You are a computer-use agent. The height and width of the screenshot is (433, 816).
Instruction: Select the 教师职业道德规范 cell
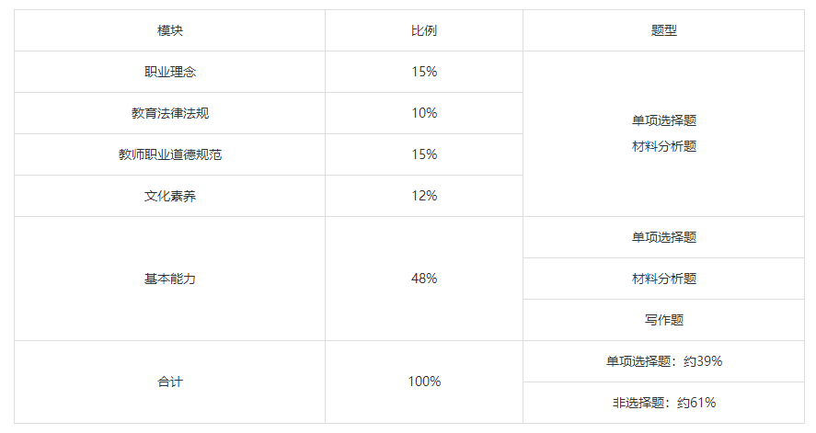click(x=169, y=154)
